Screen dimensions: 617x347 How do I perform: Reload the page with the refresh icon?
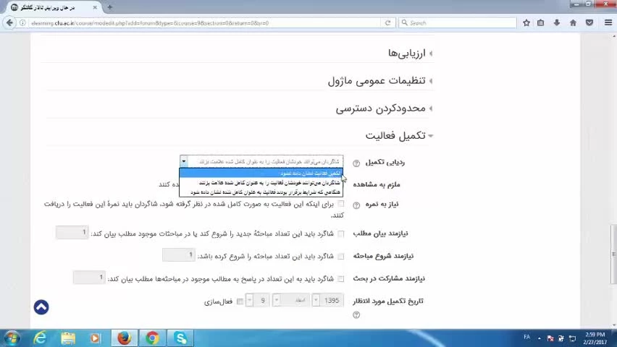(388, 23)
